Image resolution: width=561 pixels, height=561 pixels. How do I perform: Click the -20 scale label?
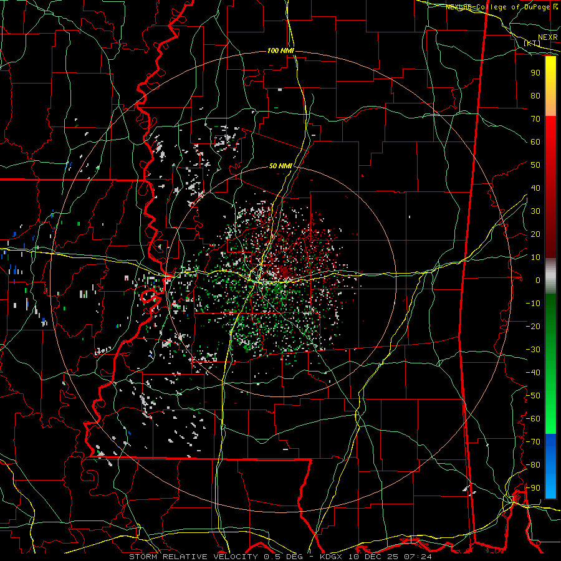[533, 327]
